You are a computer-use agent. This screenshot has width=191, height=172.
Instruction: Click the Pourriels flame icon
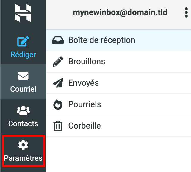(58, 104)
